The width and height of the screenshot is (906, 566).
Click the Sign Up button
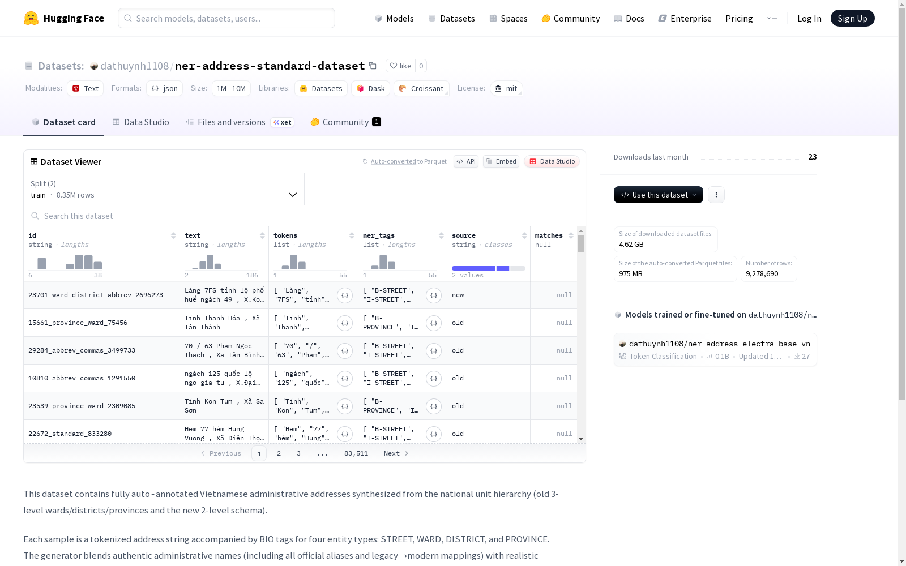(852, 18)
